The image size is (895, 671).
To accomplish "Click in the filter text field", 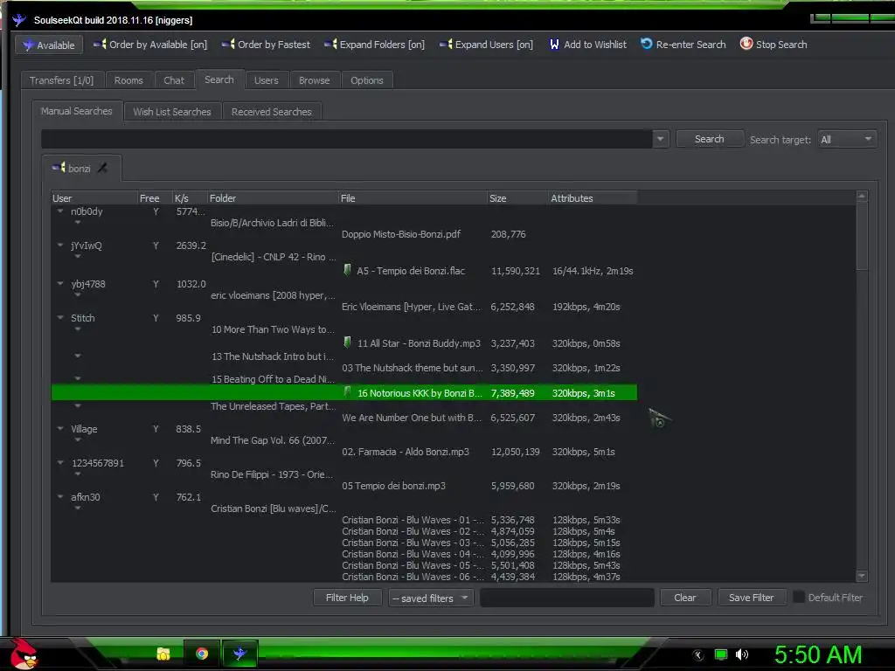I will pyautogui.click(x=566, y=598).
